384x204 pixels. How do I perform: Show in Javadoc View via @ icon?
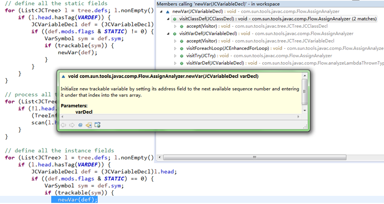(80, 125)
